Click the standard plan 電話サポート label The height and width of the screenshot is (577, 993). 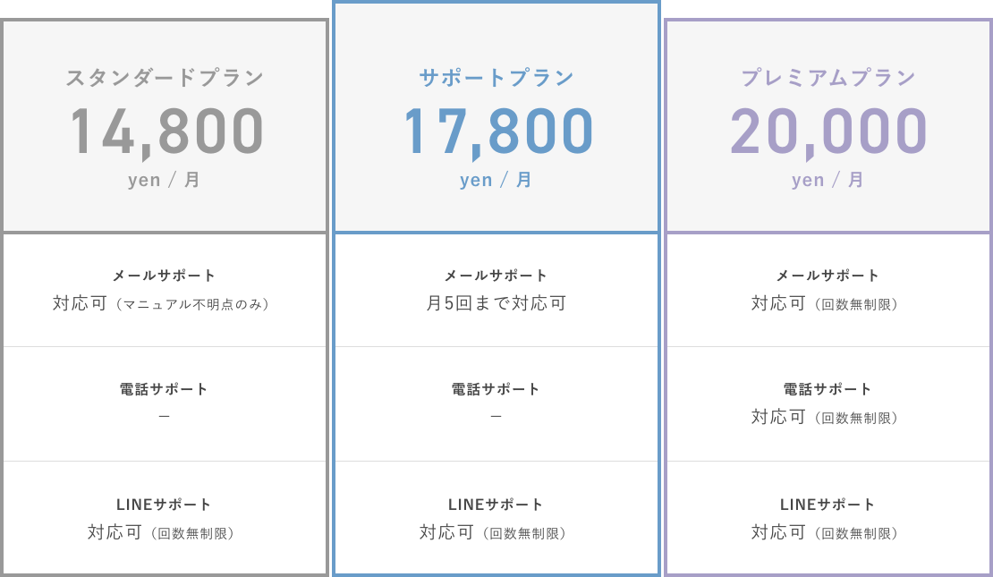pyautogui.click(x=164, y=389)
